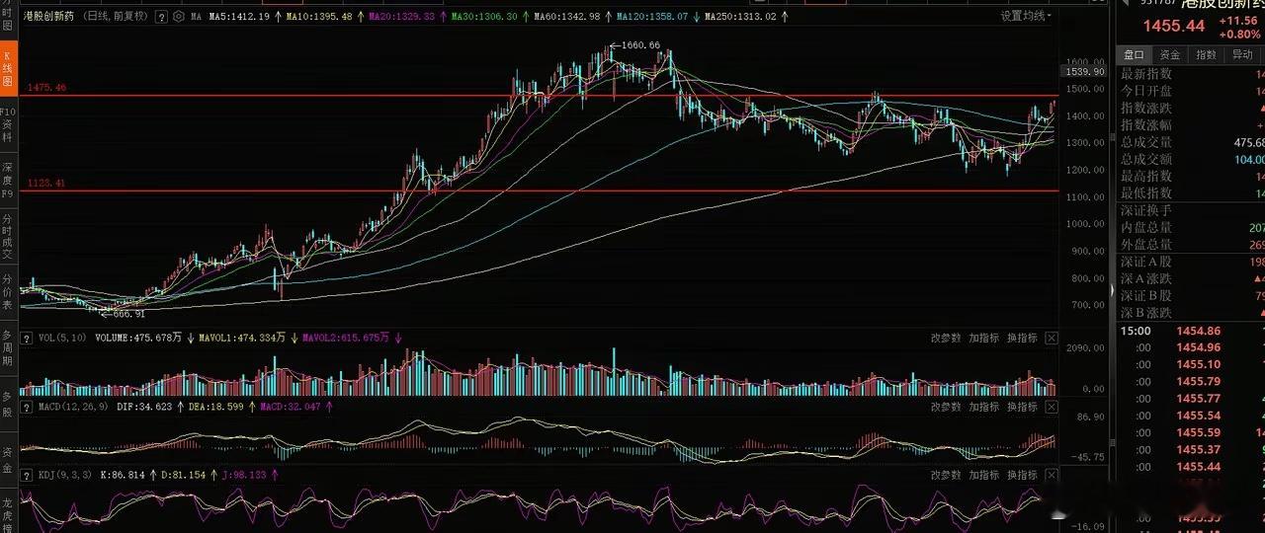
Task: Click the MA60:1342.98 moving average label
Action: [567, 17]
